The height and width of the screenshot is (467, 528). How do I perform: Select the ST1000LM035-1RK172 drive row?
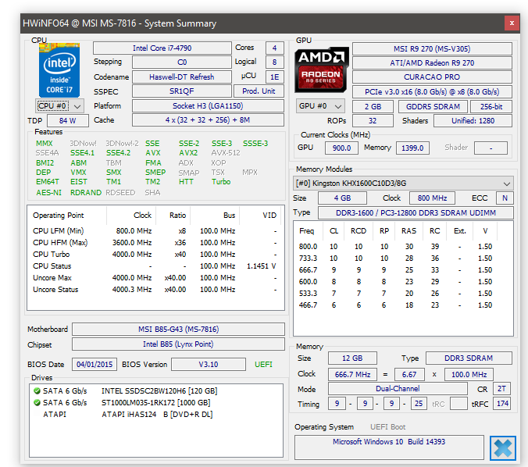pos(155,403)
